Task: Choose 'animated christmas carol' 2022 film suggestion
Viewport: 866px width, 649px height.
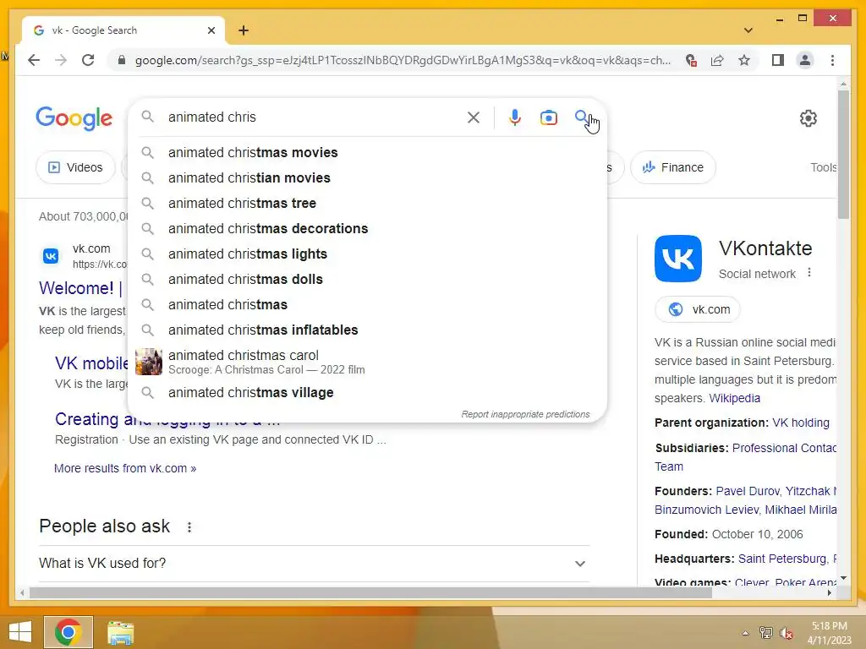Action: coord(367,362)
